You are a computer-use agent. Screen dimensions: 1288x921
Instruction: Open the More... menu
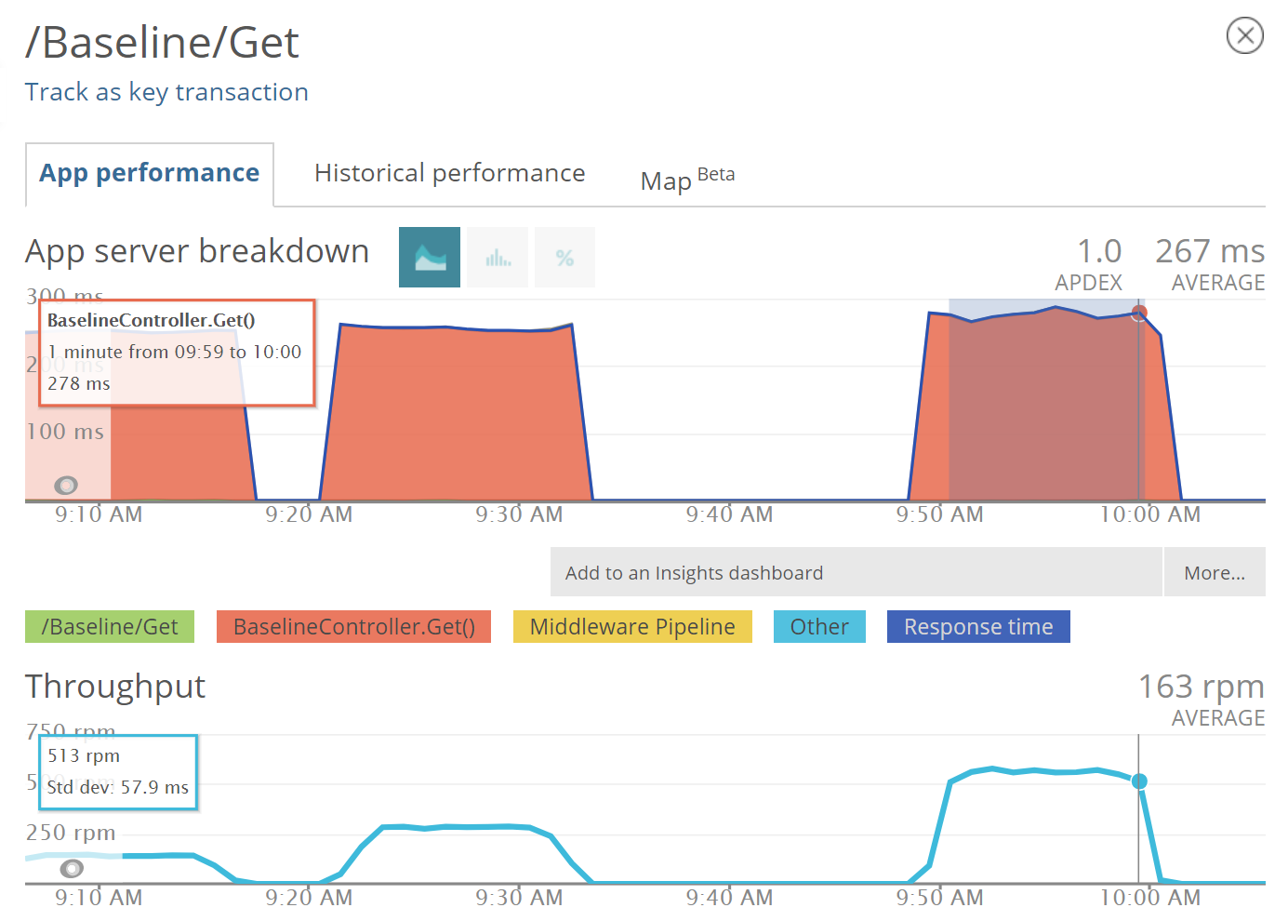(1215, 572)
